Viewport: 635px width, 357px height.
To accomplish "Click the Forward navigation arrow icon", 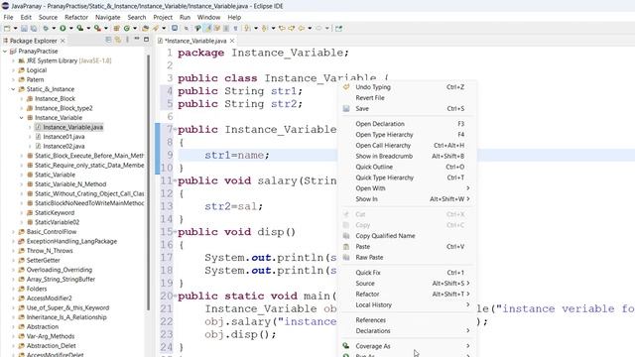I will [318, 29].
